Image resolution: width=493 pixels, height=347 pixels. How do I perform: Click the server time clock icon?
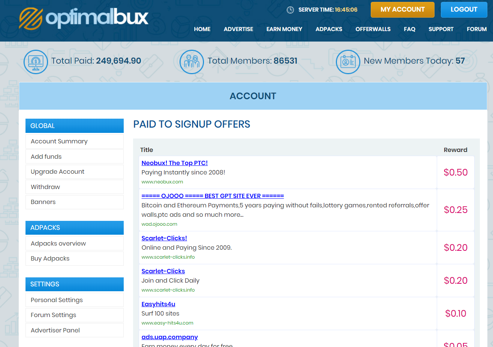click(x=290, y=10)
